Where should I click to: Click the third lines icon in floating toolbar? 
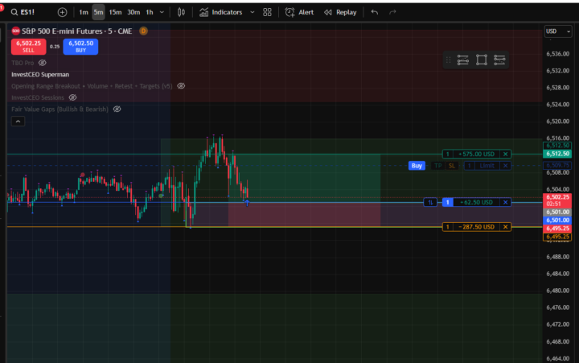[499, 60]
